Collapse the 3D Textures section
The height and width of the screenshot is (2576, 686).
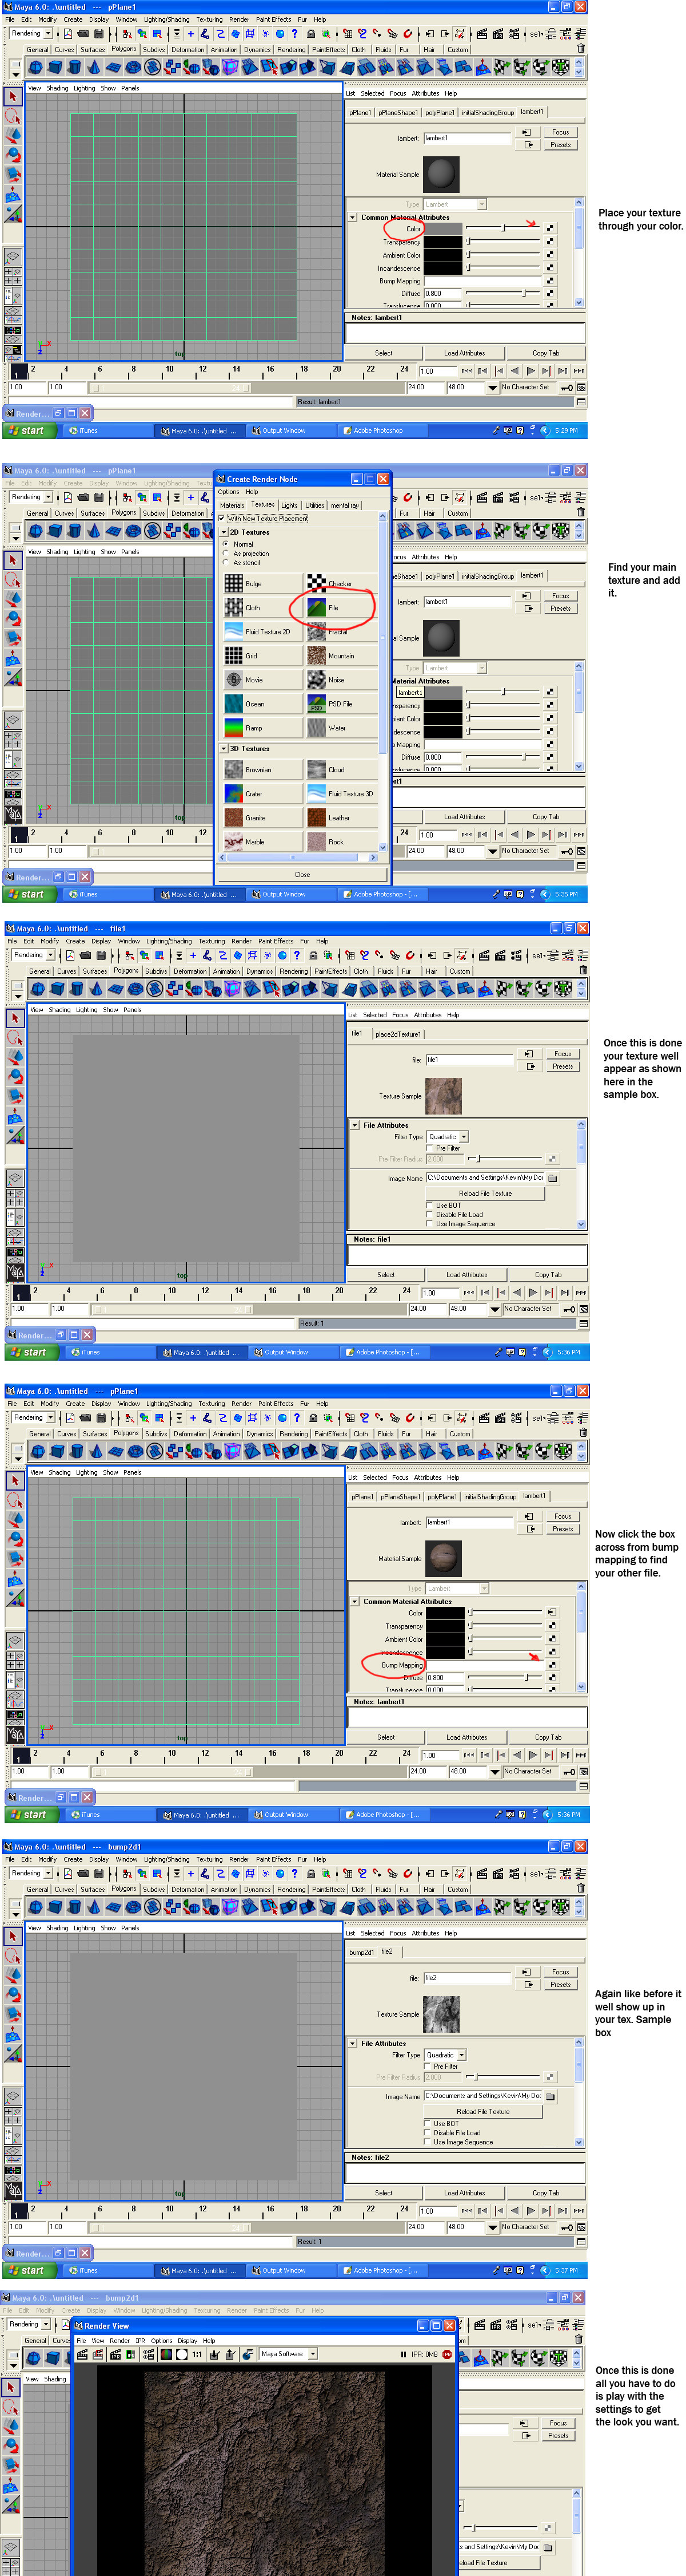(x=224, y=748)
